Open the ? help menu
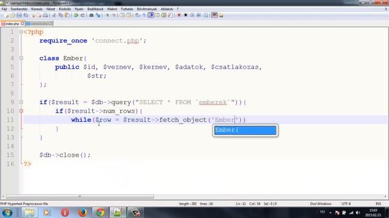 [x=177, y=9]
